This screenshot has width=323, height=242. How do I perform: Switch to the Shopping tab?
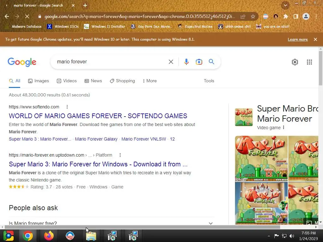tap(122, 81)
